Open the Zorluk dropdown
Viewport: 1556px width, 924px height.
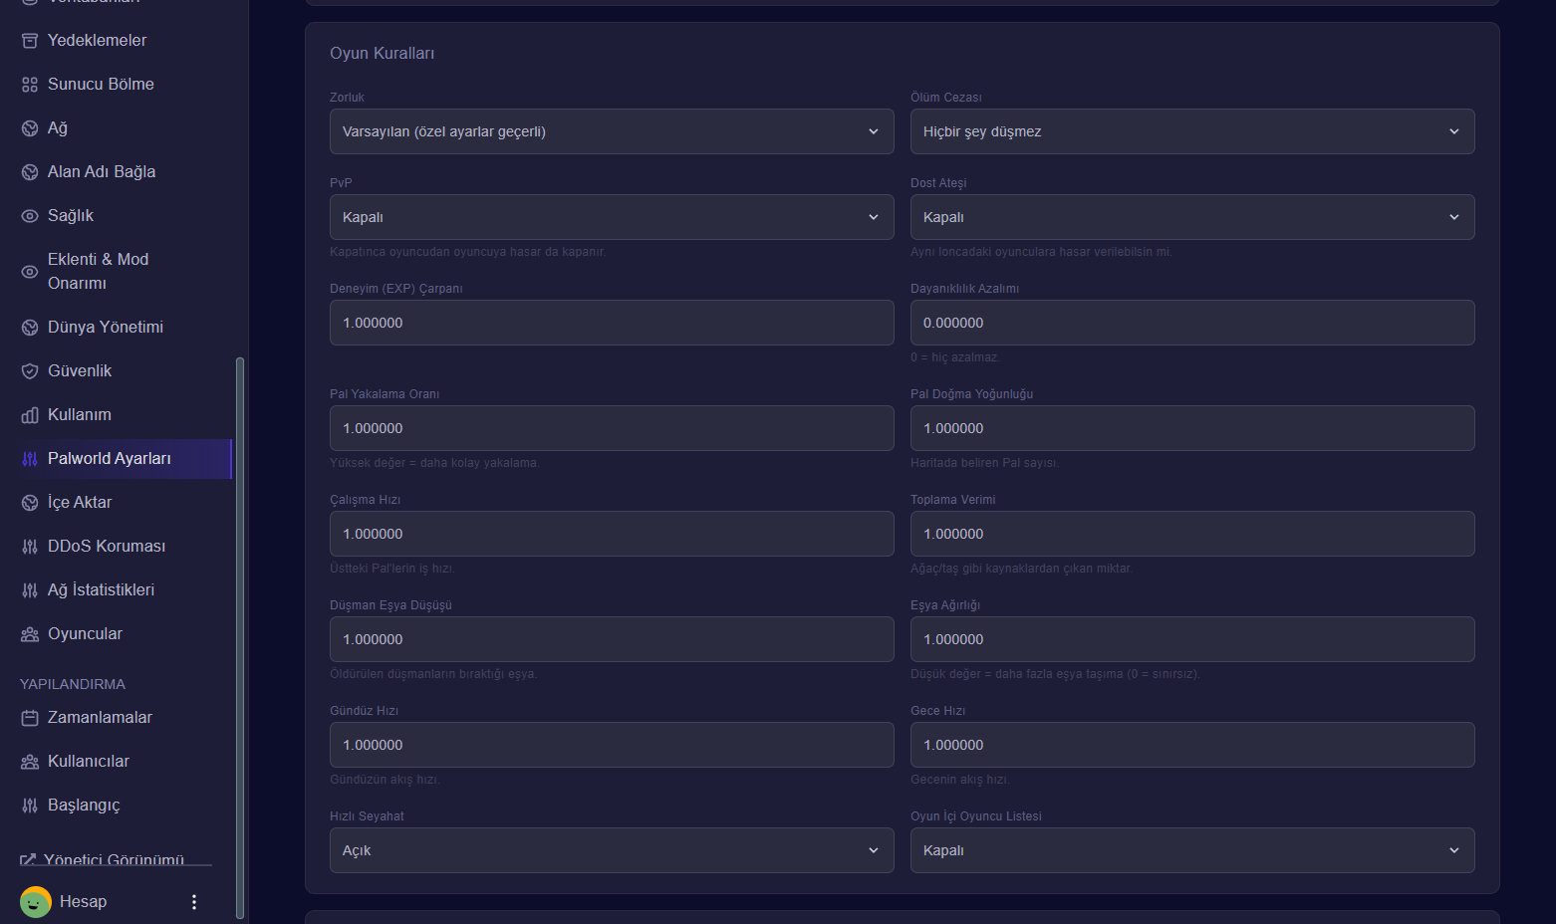pos(612,131)
